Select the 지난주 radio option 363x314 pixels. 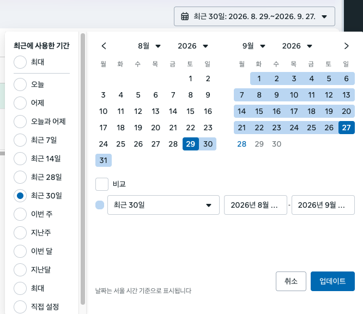tap(20, 233)
